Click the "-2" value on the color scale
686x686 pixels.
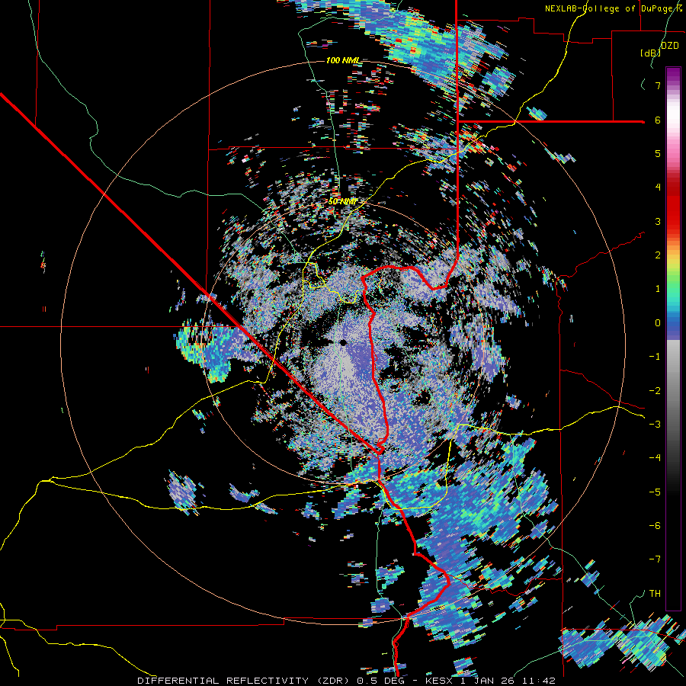click(655, 391)
